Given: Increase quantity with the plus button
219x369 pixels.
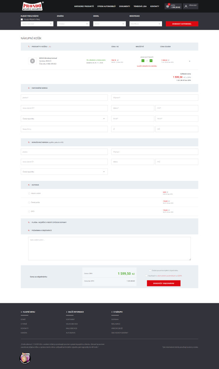Looking at the screenshot, I should pos(151,61).
